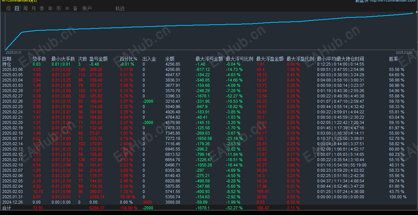Select the 合计 totals row label
Viewport: 418px width, 215px height.
7,207
